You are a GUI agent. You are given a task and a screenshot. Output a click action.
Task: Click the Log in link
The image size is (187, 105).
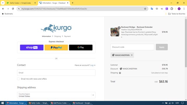pos(93,65)
